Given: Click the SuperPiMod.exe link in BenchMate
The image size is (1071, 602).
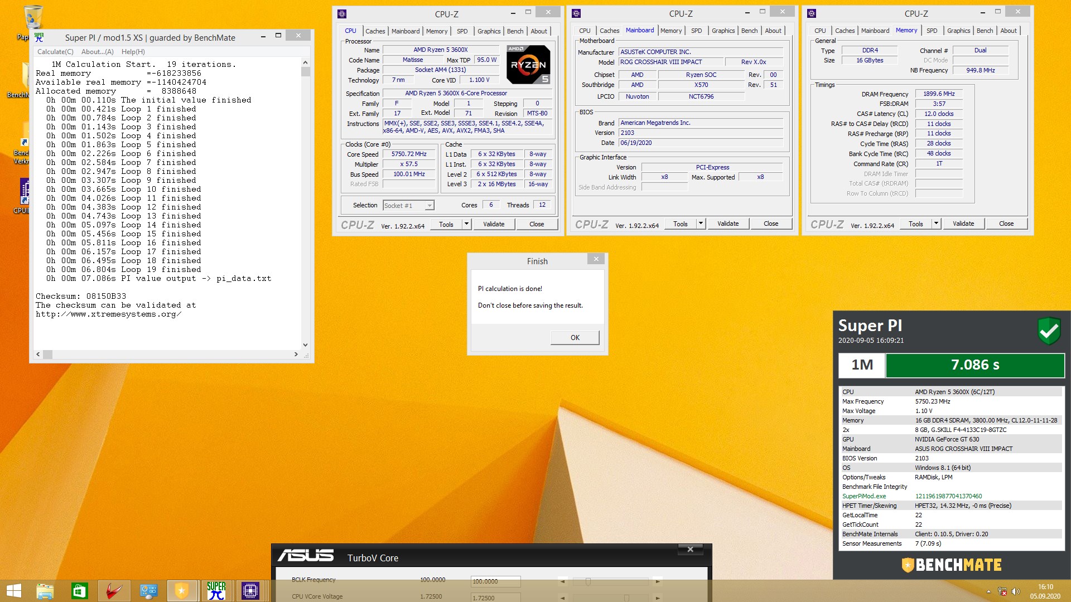Looking at the screenshot, I should click(x=864, y=496).
